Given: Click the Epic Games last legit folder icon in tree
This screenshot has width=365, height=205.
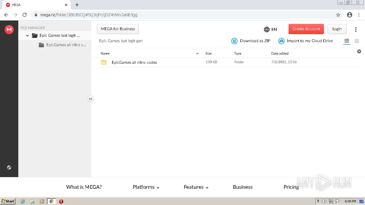Looking at the screenshot, I should (35, 36).
